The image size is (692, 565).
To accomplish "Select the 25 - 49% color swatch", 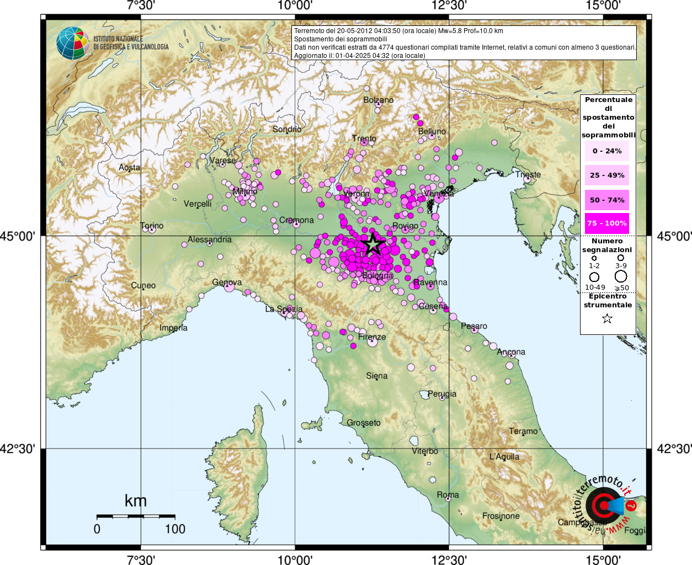I will pyautogui.click(x=607, y=175).
